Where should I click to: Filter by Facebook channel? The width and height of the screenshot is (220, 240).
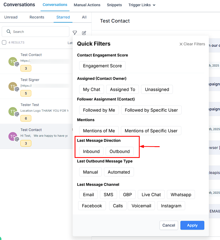tap(92, 206)
